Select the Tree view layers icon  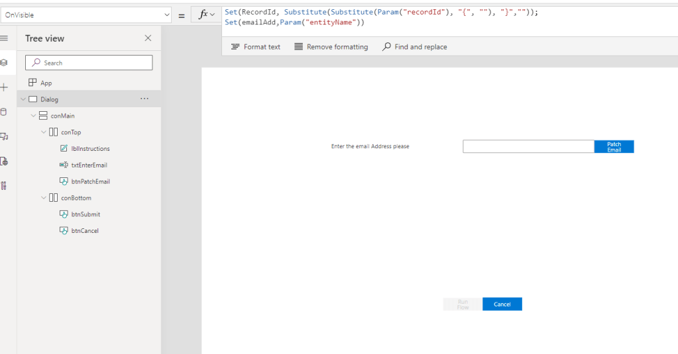click(x=4, y=63)
